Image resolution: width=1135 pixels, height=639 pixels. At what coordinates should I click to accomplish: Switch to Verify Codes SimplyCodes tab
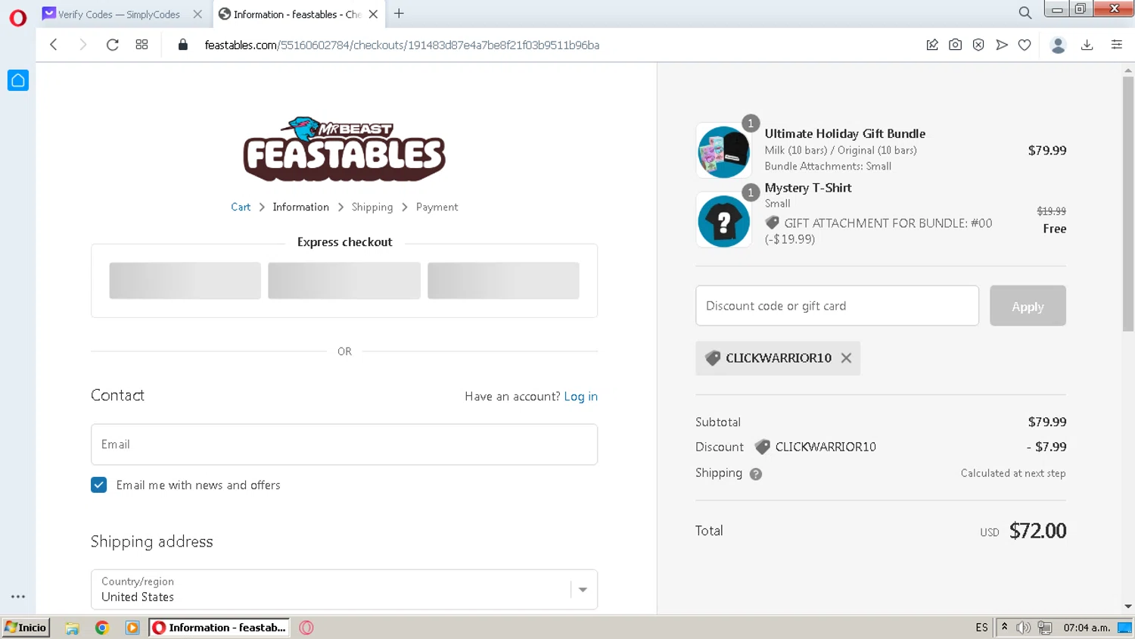[119, 14]
